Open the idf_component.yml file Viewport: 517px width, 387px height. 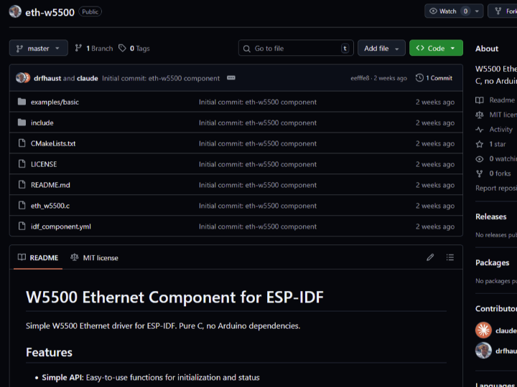click(60, 226)
